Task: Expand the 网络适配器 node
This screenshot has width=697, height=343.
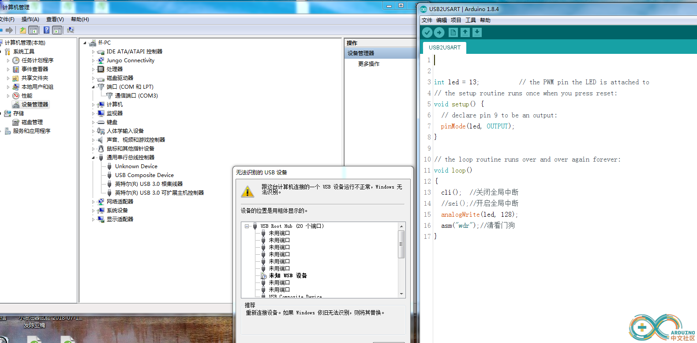Action: (x=93, y=202)
